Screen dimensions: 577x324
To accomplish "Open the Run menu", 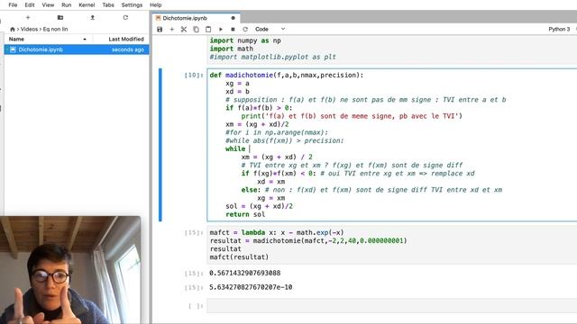I will 66,5.
